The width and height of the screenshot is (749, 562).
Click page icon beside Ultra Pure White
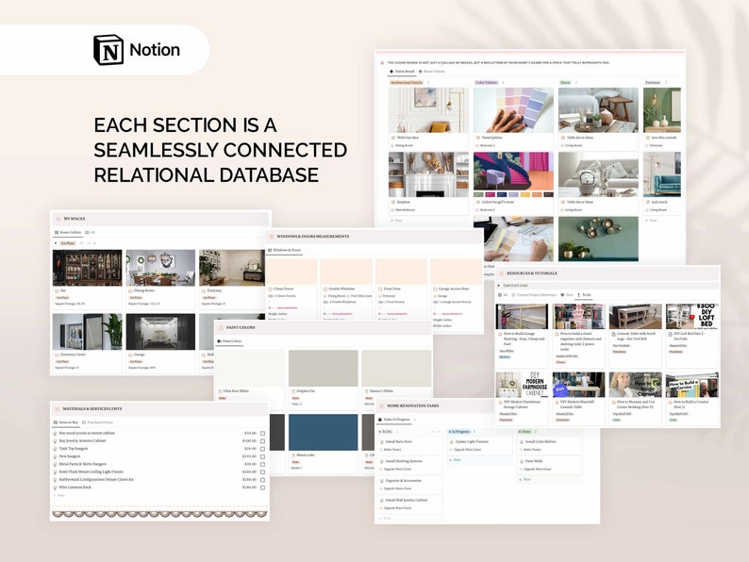(220, 391)
